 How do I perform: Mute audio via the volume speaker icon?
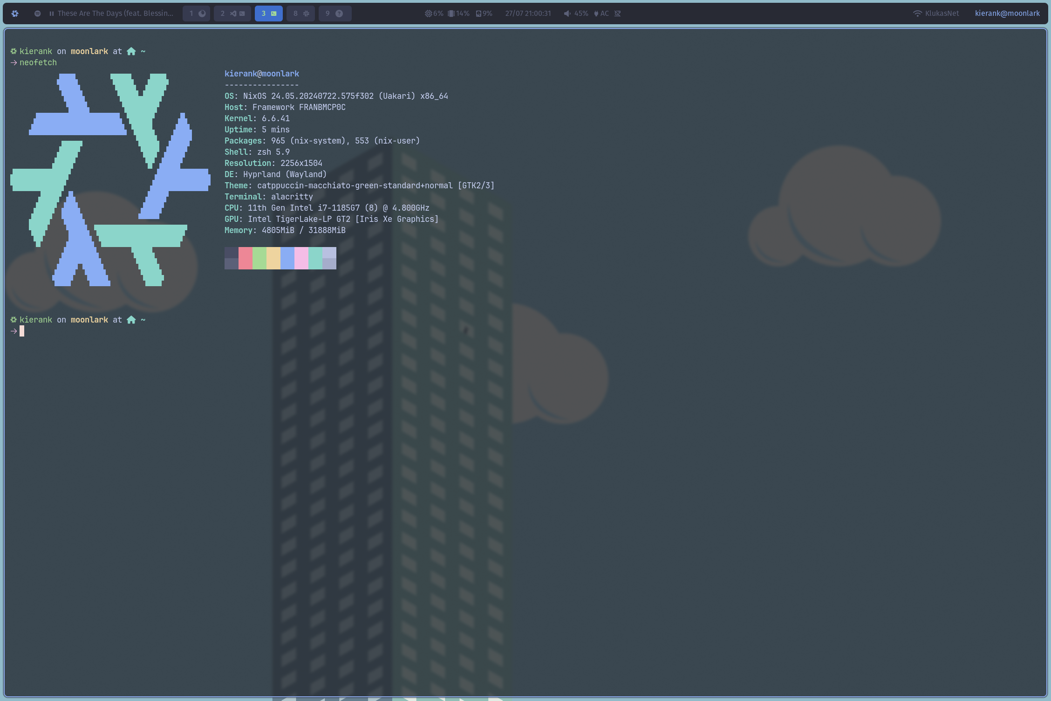[566, 14]
